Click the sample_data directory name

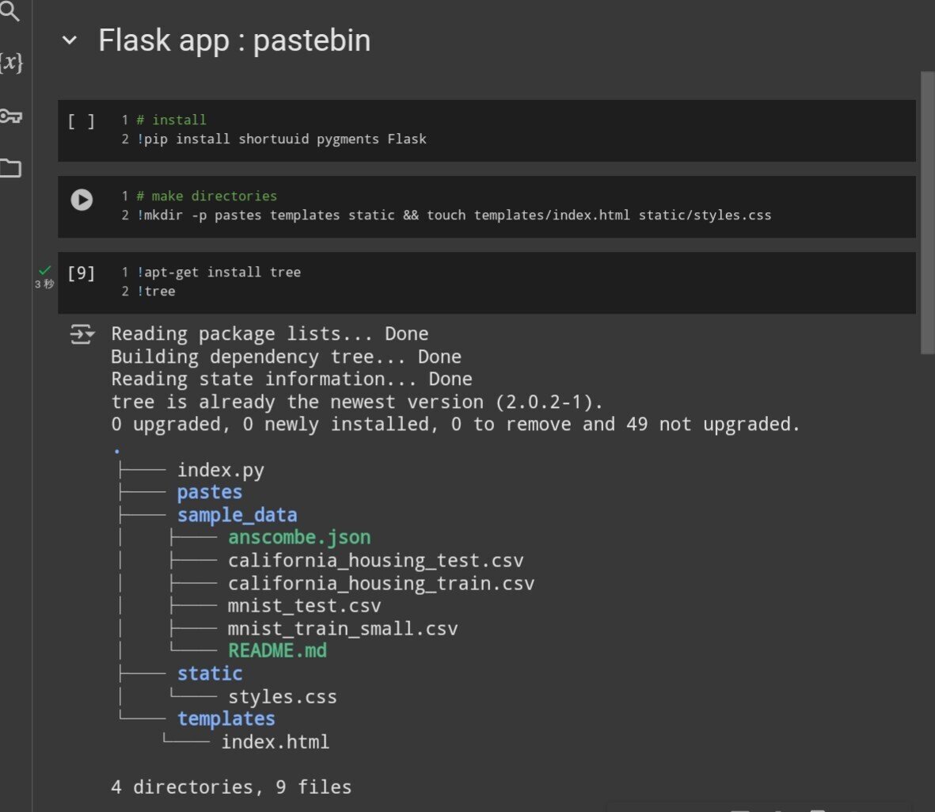tap(237, 515)
